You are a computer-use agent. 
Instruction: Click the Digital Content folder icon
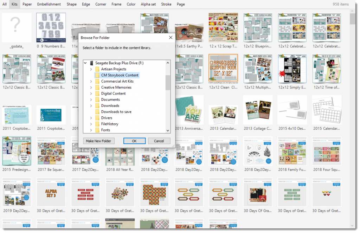(97, 93)
